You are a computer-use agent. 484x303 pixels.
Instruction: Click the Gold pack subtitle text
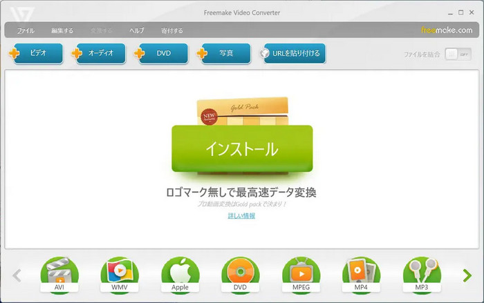(x=242, y=204)
